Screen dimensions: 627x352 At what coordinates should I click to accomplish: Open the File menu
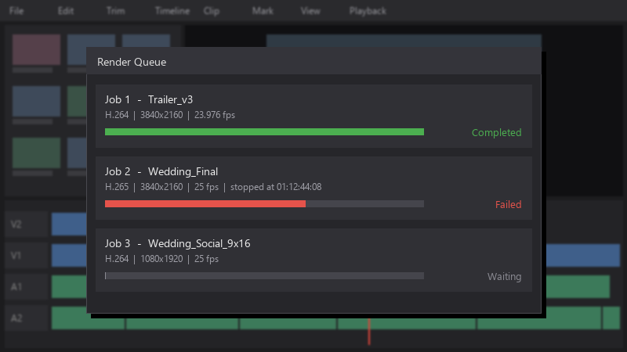pyautogui.click(x=16, y=11)
